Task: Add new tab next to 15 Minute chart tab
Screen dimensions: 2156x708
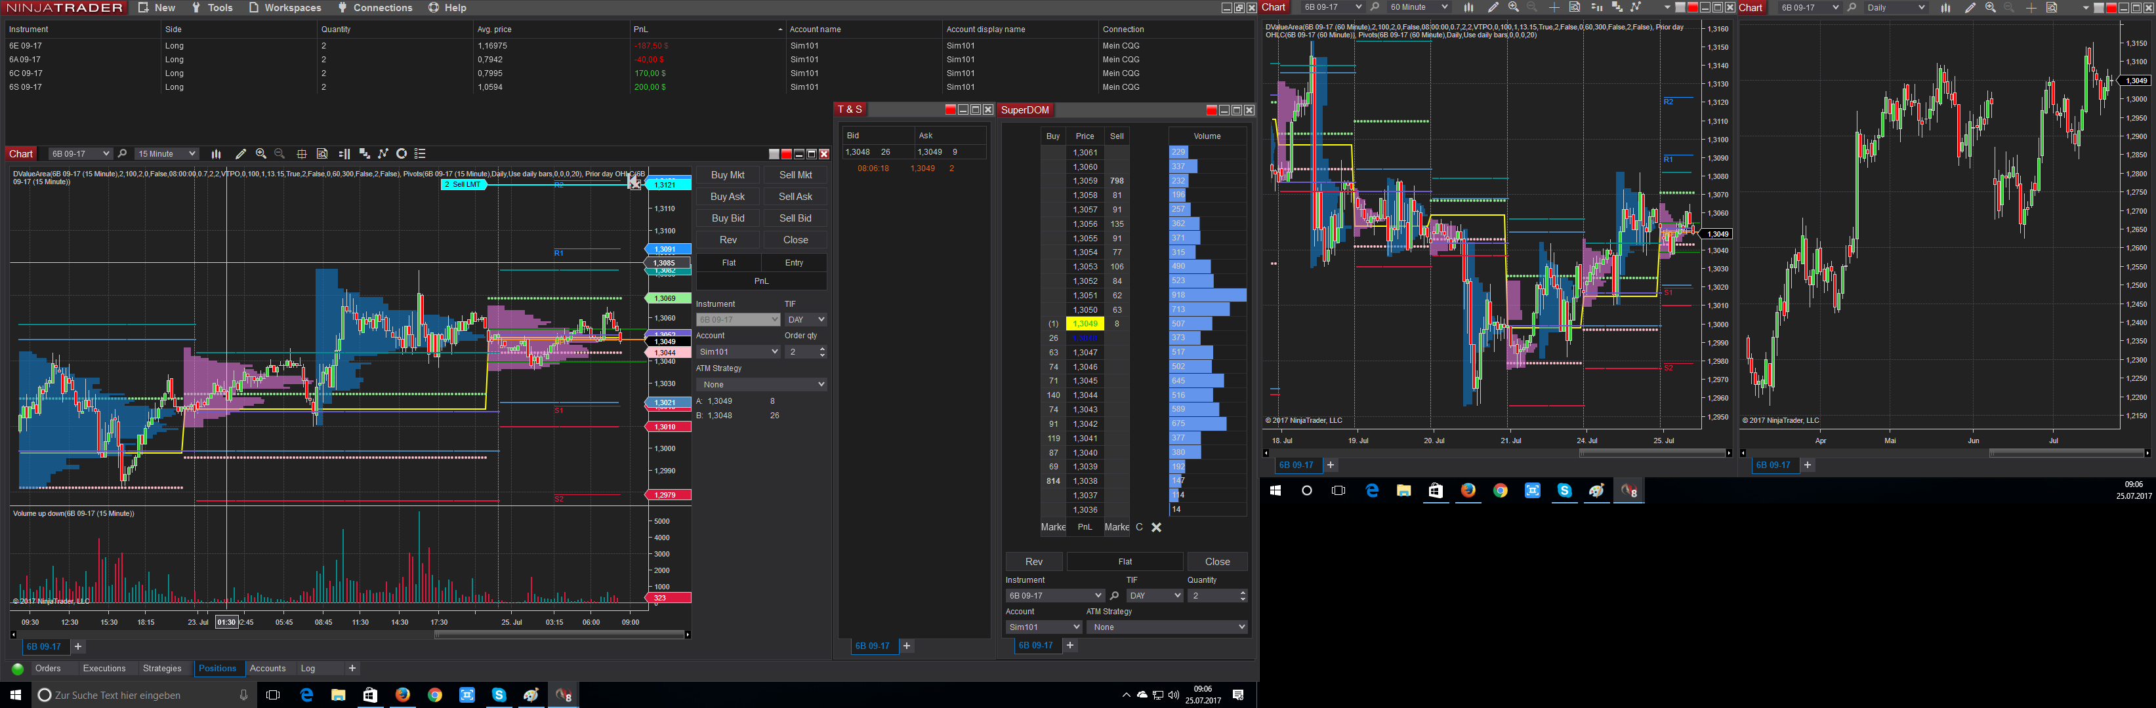Action: click(x=78, y=646)
